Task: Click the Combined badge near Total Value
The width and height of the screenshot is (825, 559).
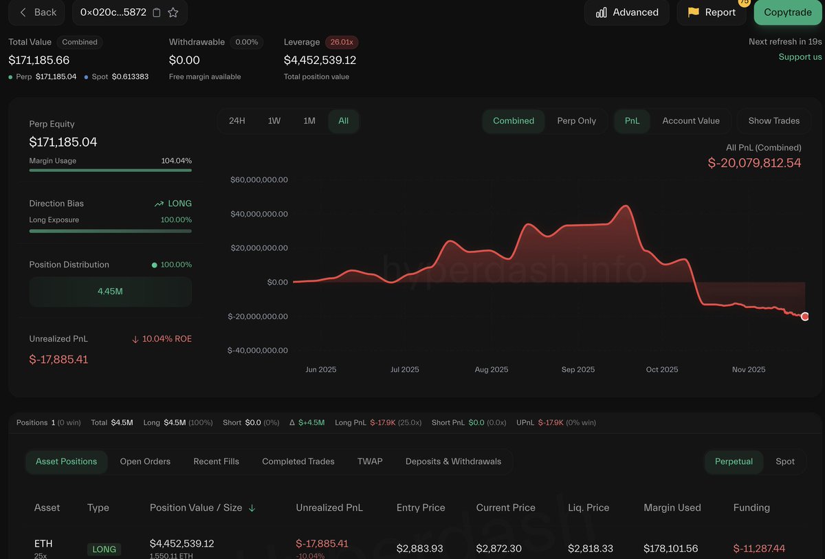Action: point(80,42)
